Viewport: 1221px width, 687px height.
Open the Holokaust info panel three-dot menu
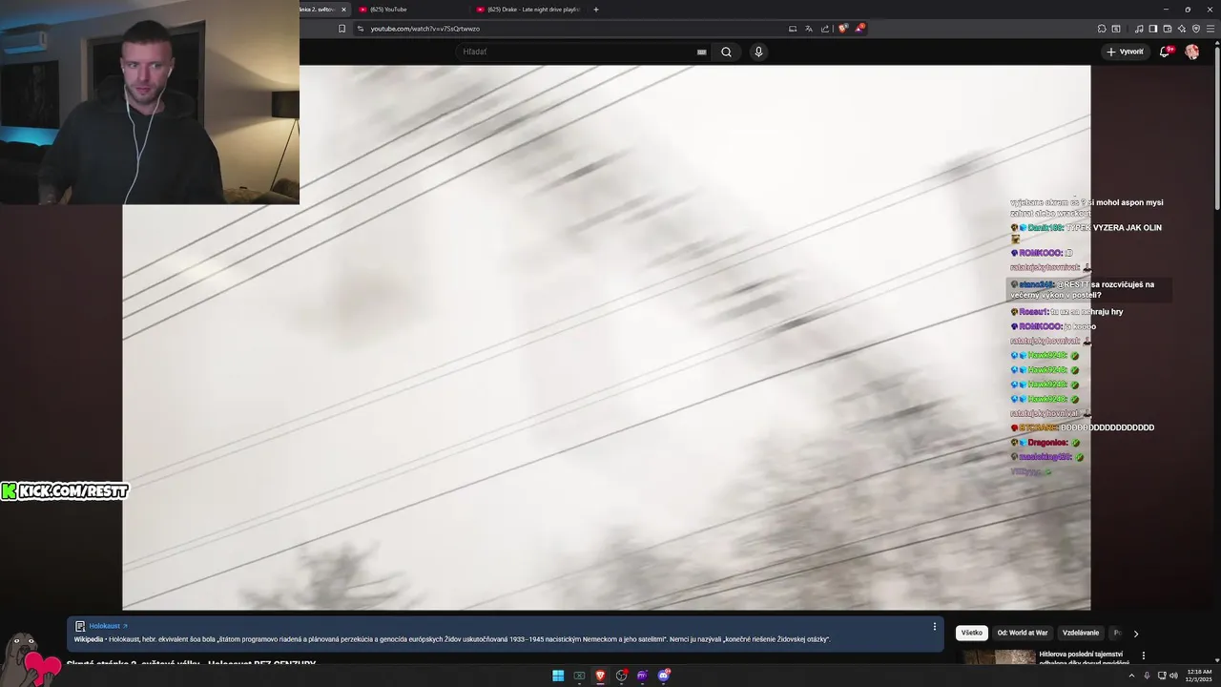tap(935, 626)
